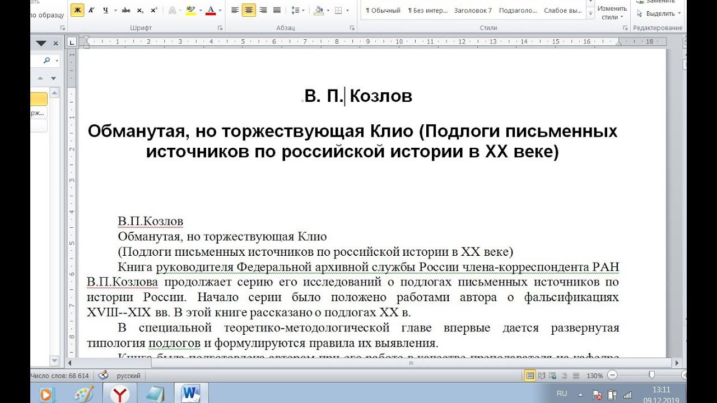Apply the Подзаголовок style

pos(518,11)
